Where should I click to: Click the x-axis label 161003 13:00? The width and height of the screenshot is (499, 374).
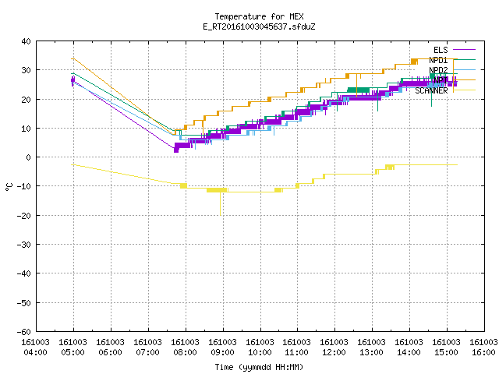(x=371, y=348)
